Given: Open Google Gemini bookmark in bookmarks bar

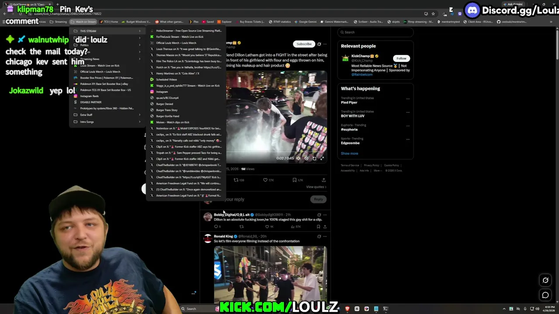Looking at the screenshot, I should coord(305,22).
